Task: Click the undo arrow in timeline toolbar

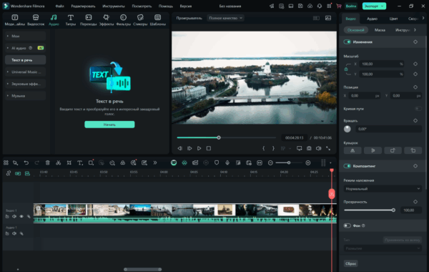Action: 26,162
